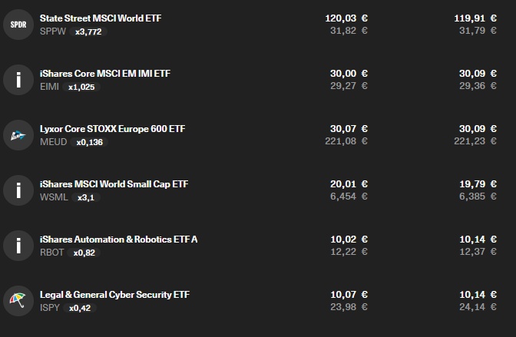The width and height of the screenshot is (516, 337).
Task: Open State Street MSCI World ETF
Action: pos(101,18)
